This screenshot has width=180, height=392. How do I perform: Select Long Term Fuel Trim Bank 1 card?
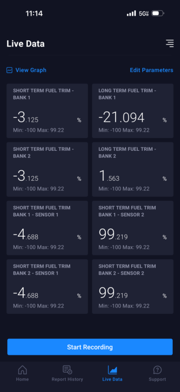(x=133, y=111)
